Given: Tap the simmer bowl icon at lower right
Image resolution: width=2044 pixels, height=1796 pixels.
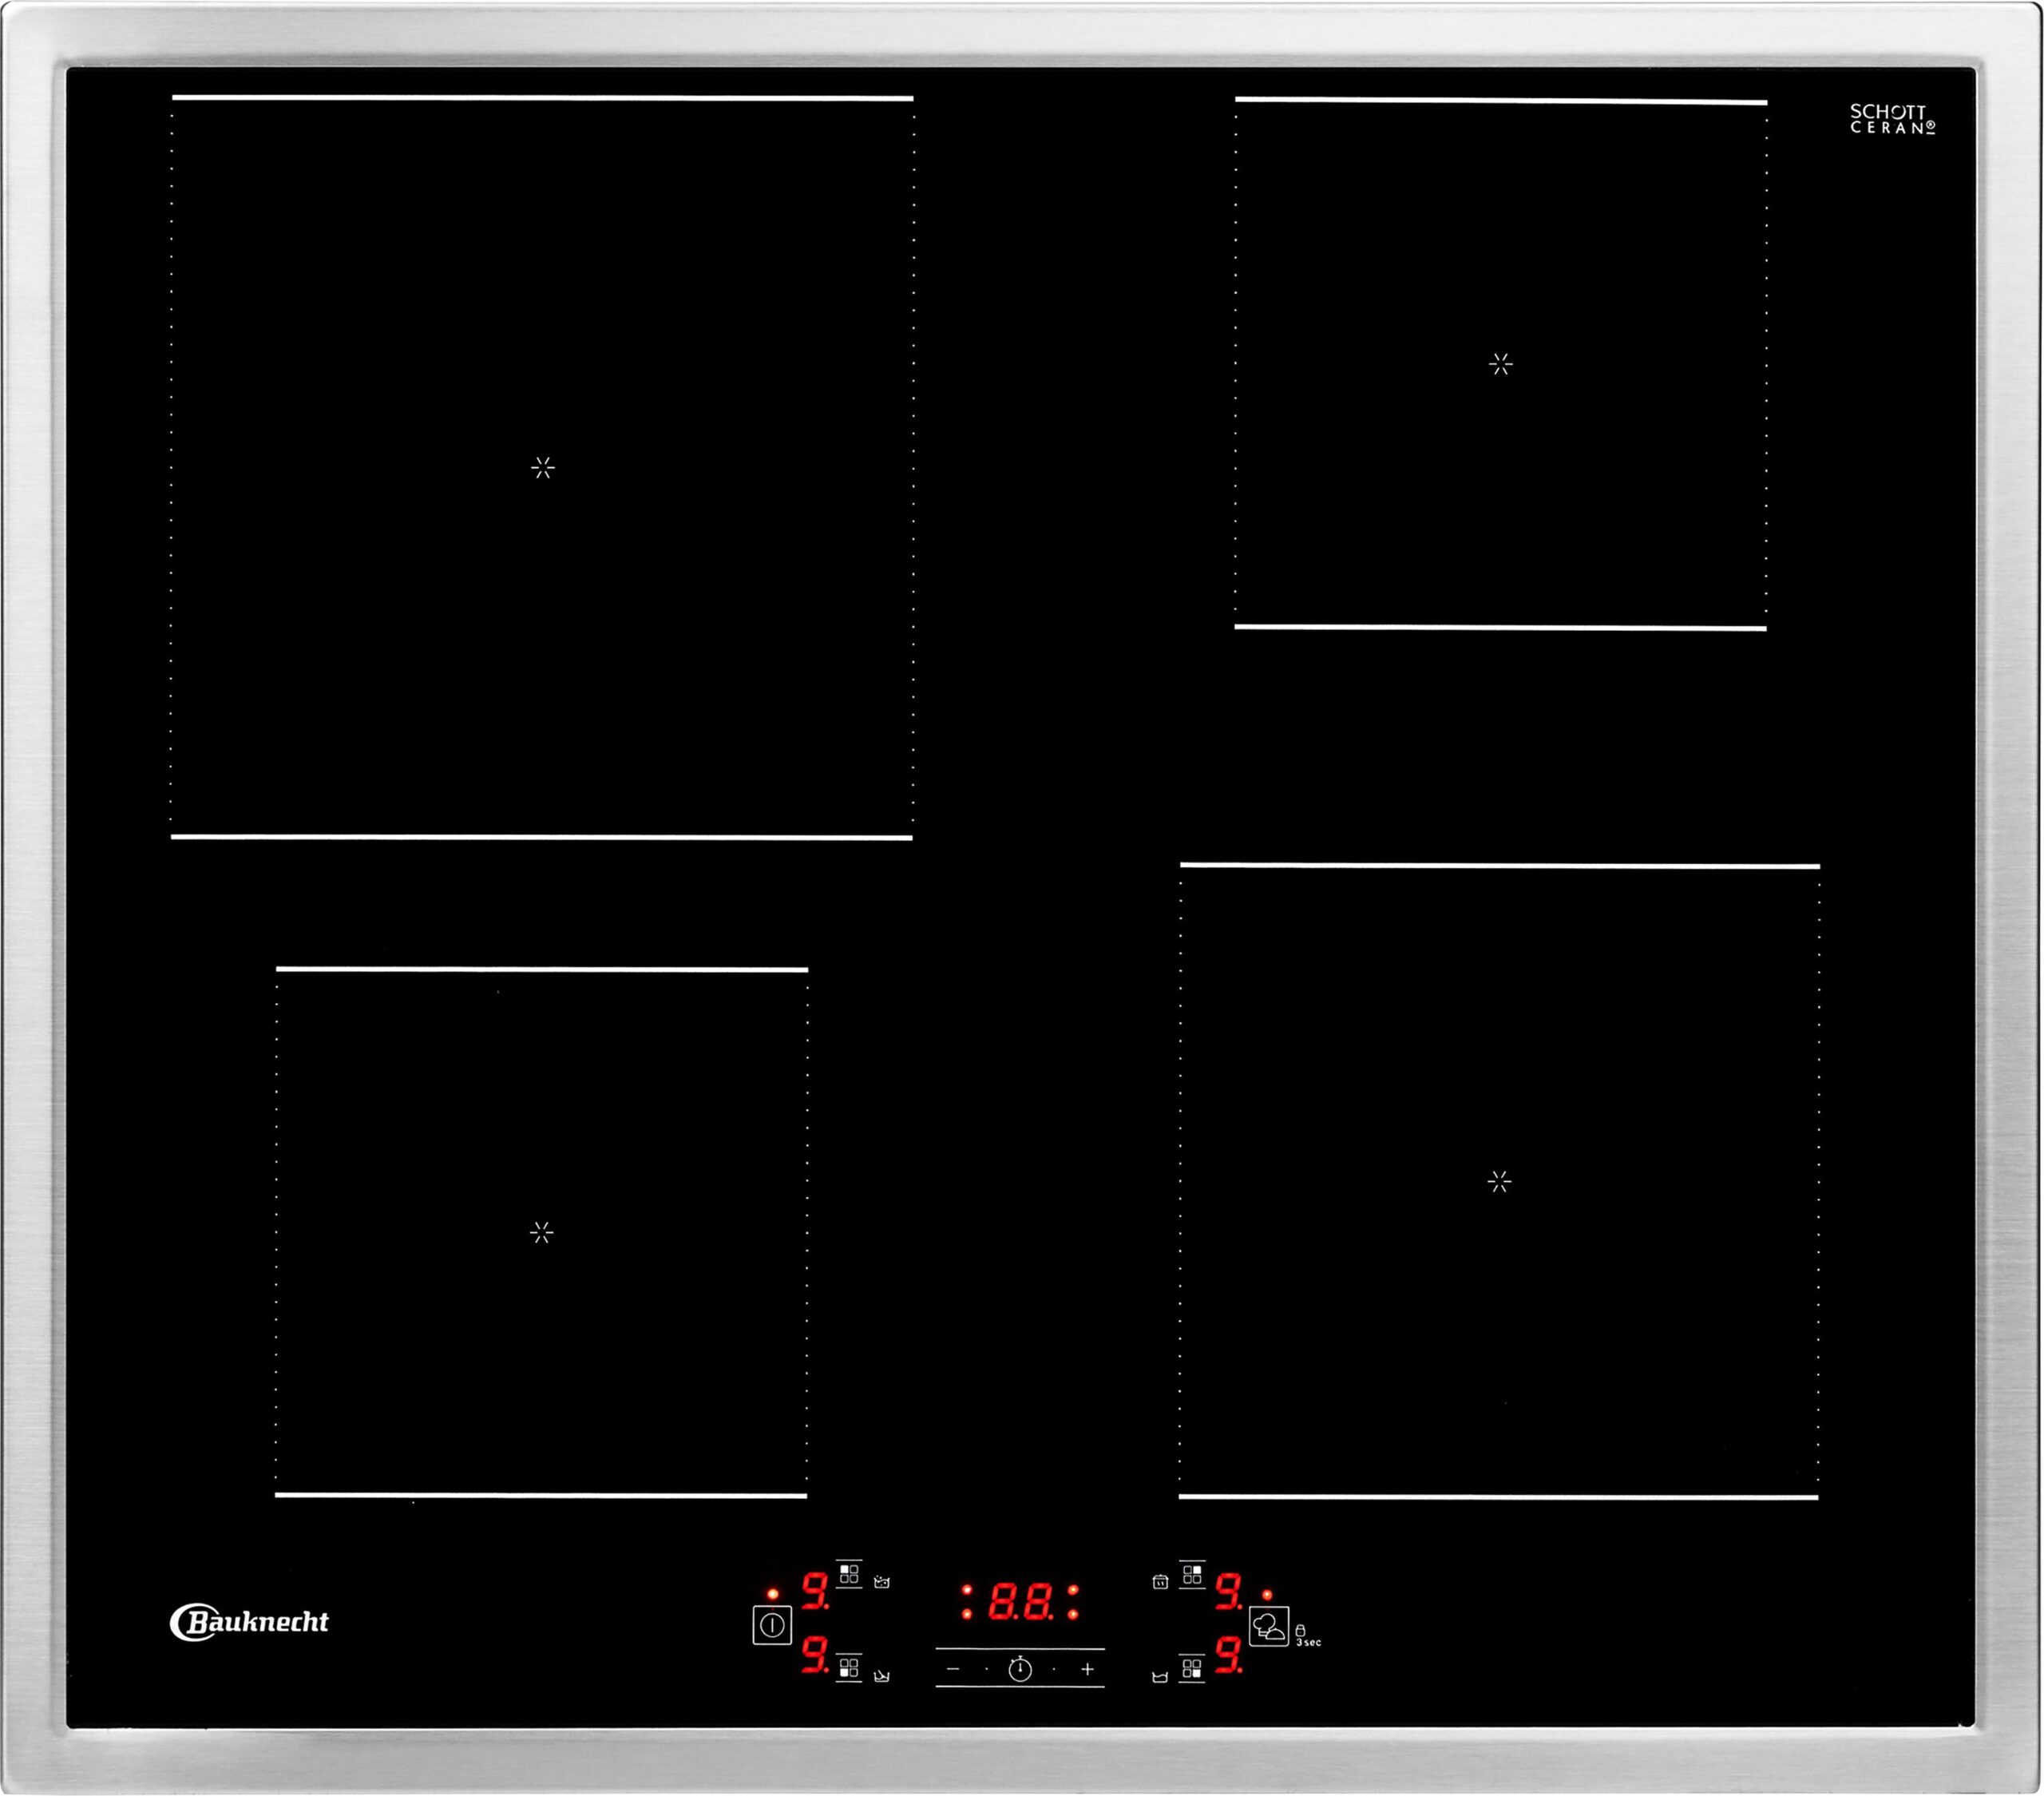Looking at the screenshot, I should click(x=1160, y=1677).
